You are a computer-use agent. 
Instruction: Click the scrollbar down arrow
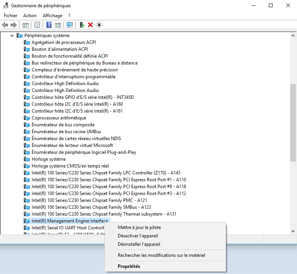[x=293, y=231]
